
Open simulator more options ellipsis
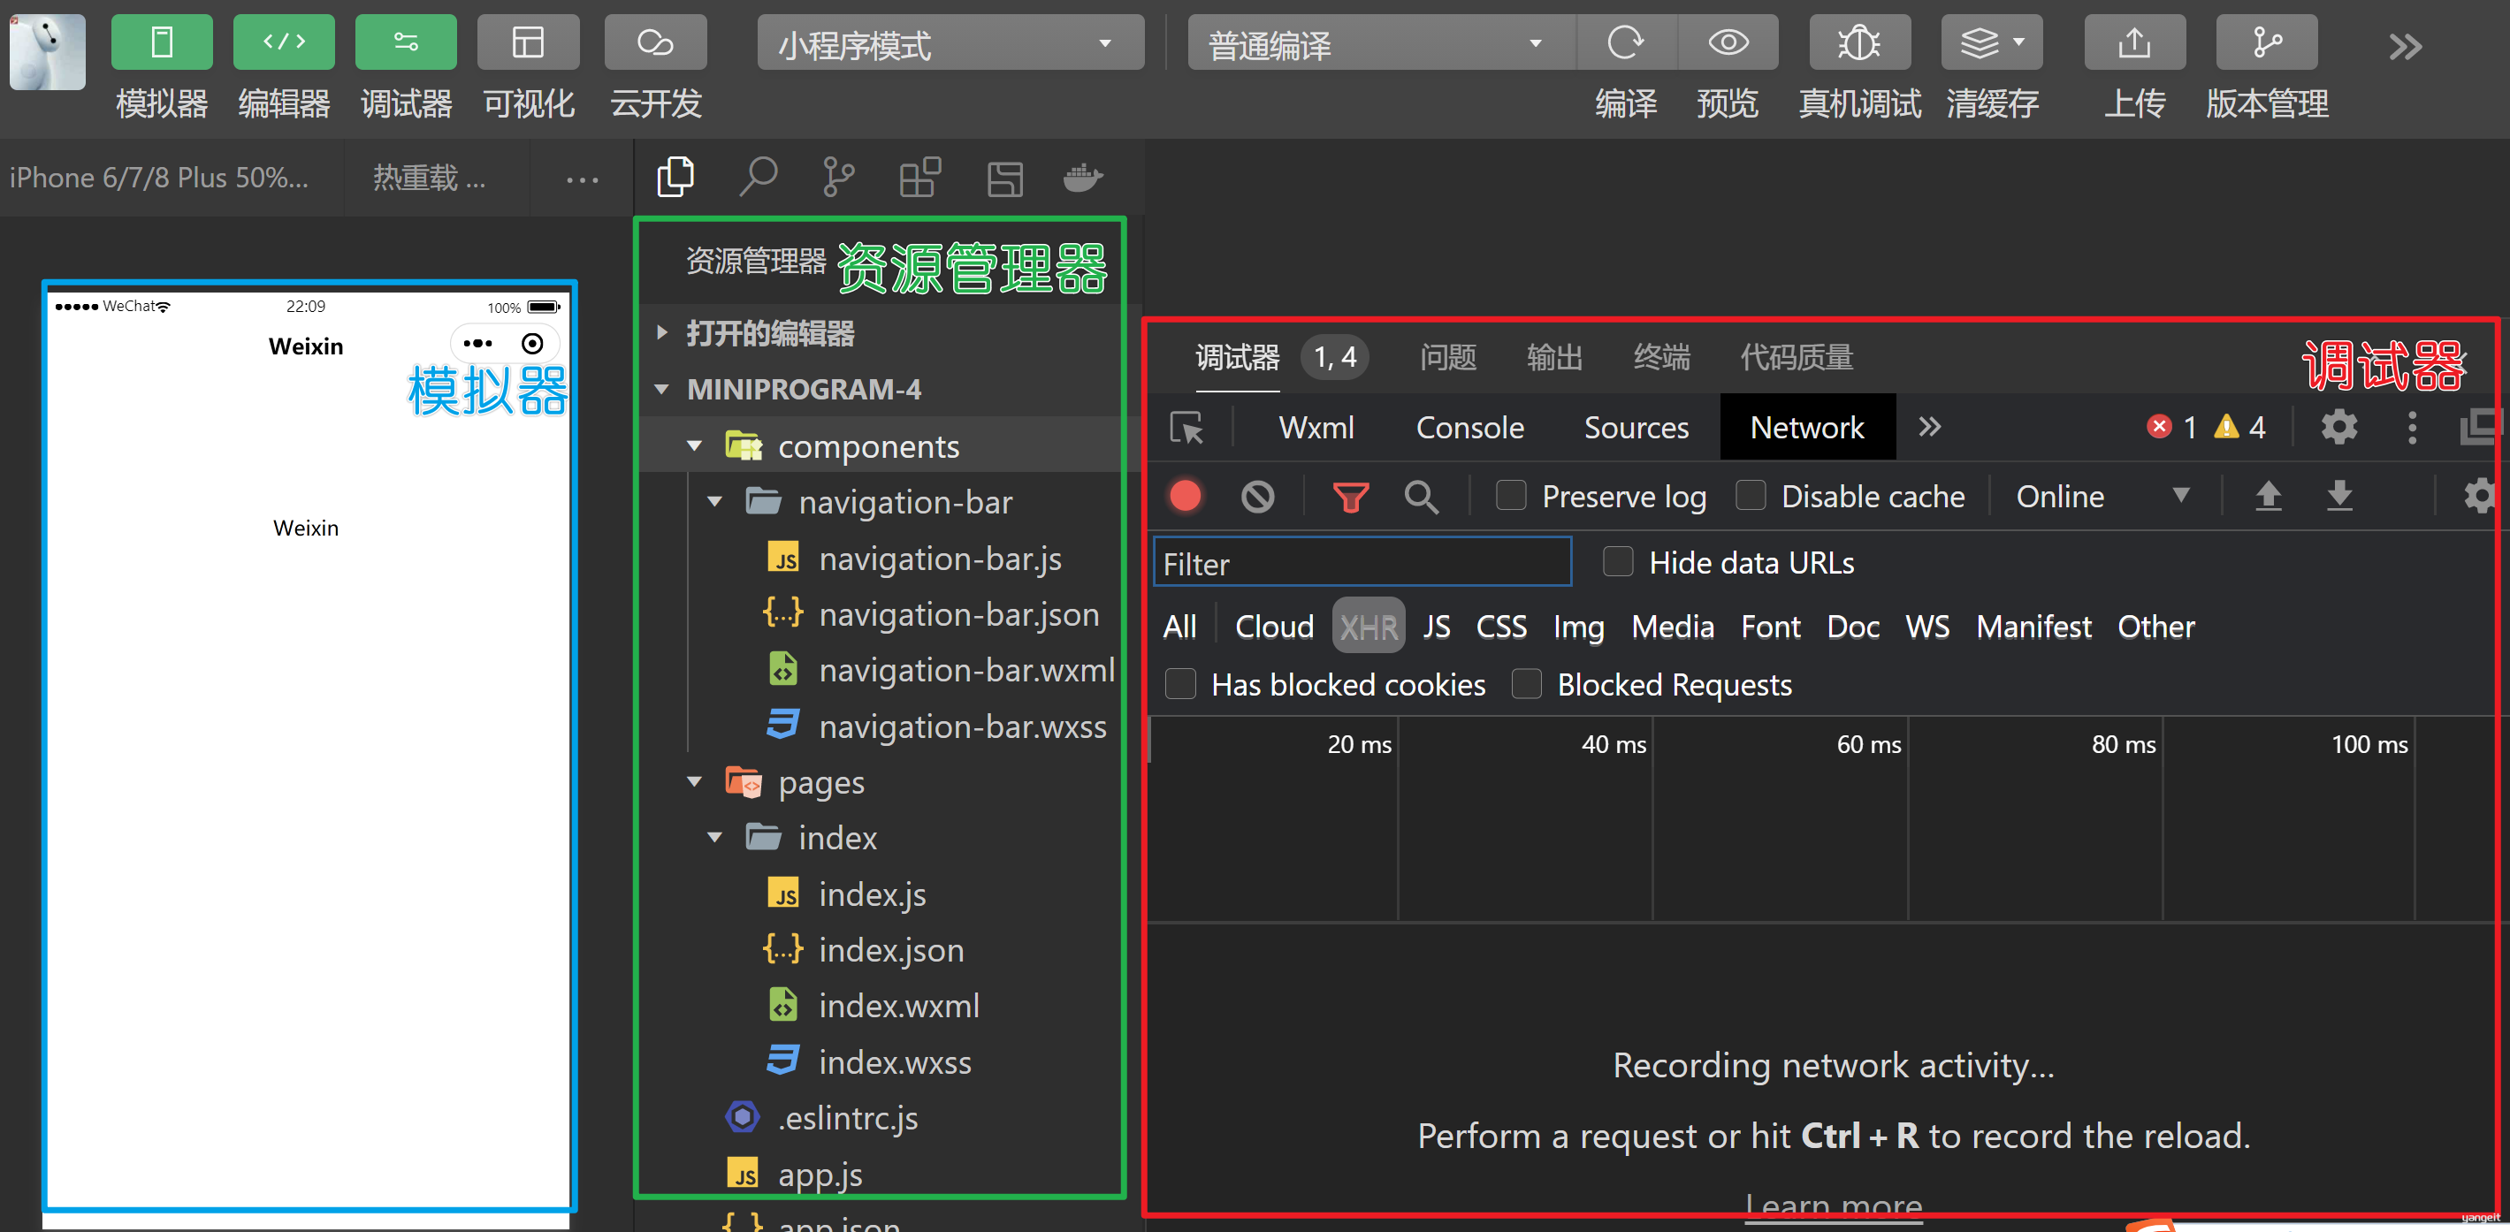[582, 179]
